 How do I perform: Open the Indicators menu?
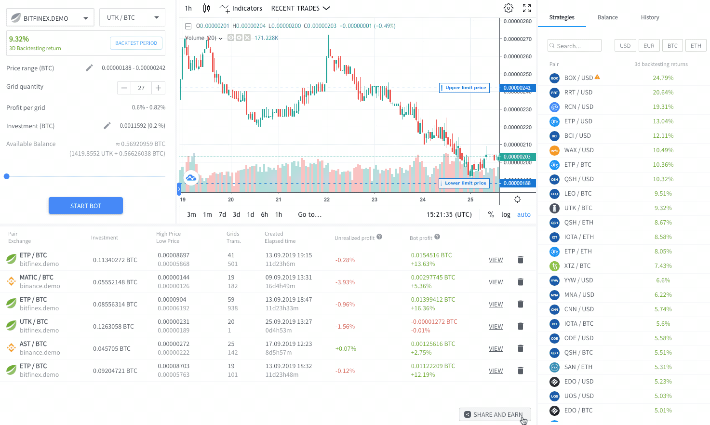[x=241, y=8]
